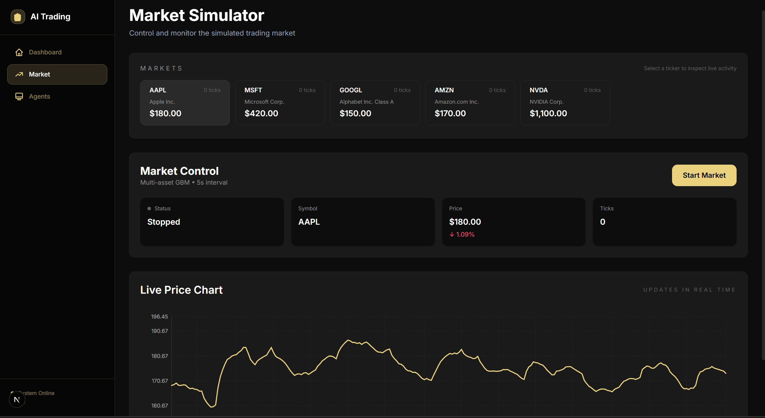Click the red down-arrow percent icon
765x418 pixels.
click(452, 235)
